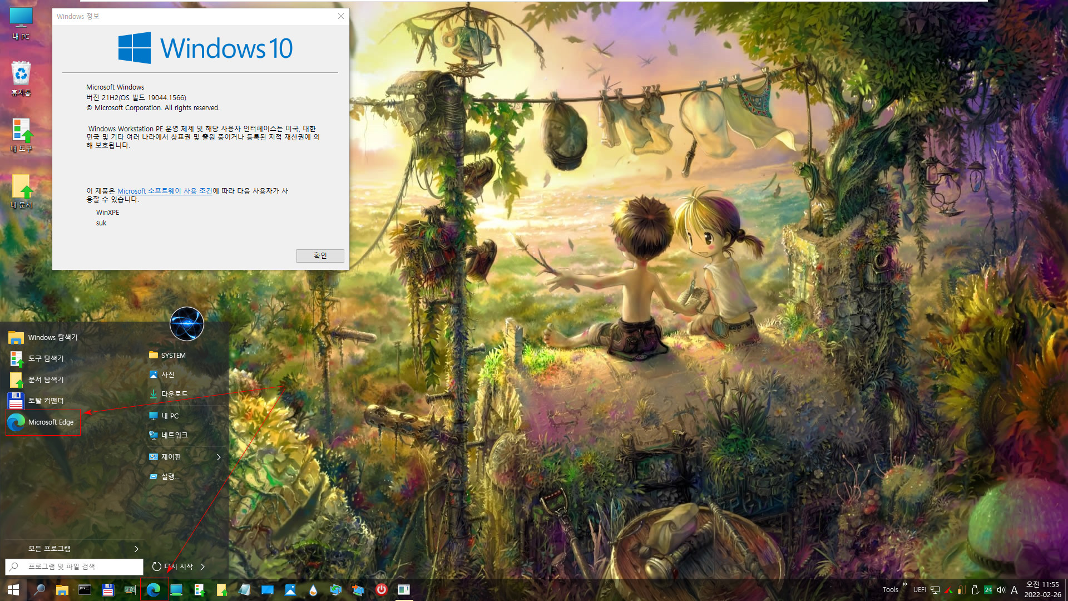Switch the input language indicator A
Screen dimensions: 1068x601
(1015, 590)
